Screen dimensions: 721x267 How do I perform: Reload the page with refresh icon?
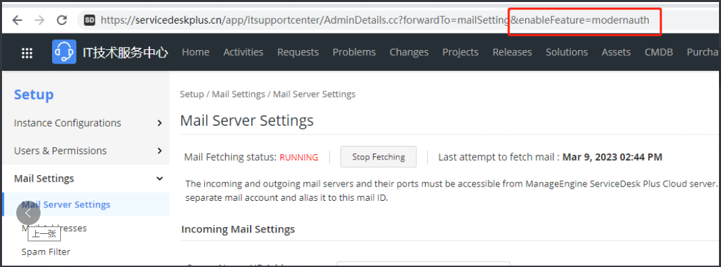61,20
